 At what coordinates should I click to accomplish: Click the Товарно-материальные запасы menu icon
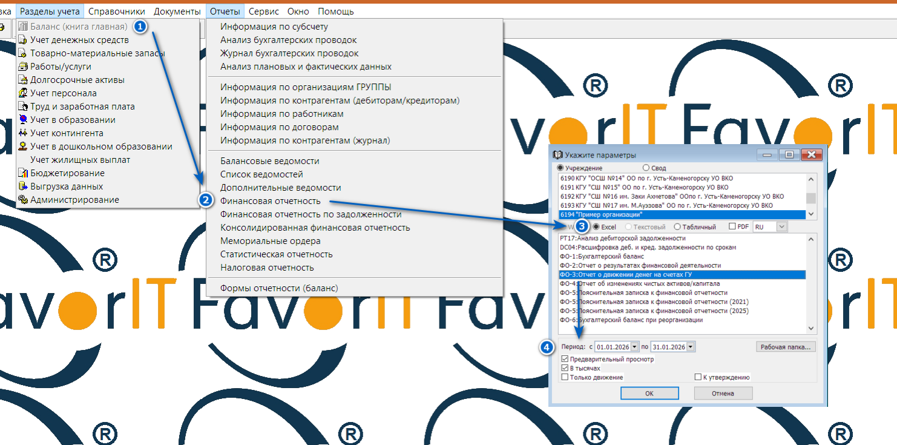(23, 53)
